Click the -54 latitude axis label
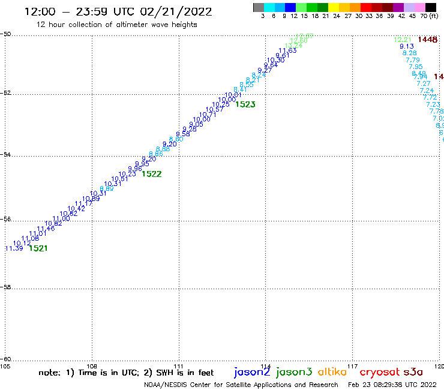444x390 pixels. tap(6, 154)
